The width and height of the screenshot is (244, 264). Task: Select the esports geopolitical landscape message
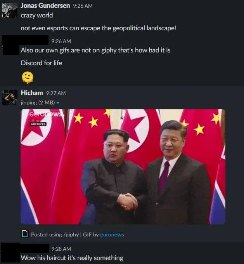(99, 28)
